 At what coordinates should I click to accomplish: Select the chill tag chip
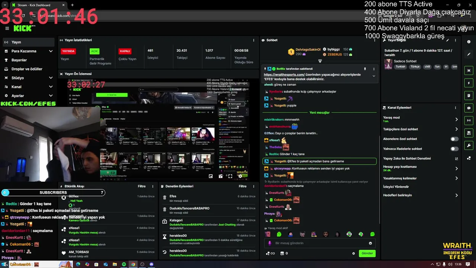(427, 67)
